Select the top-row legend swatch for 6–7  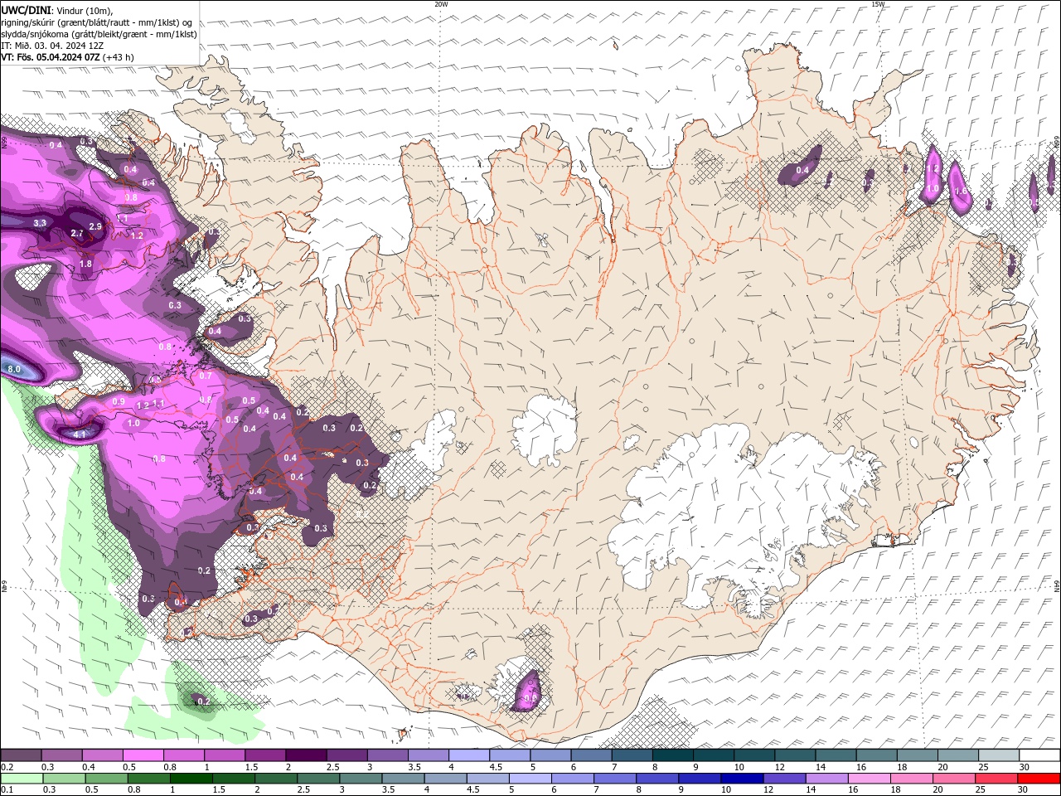point(592,755)
